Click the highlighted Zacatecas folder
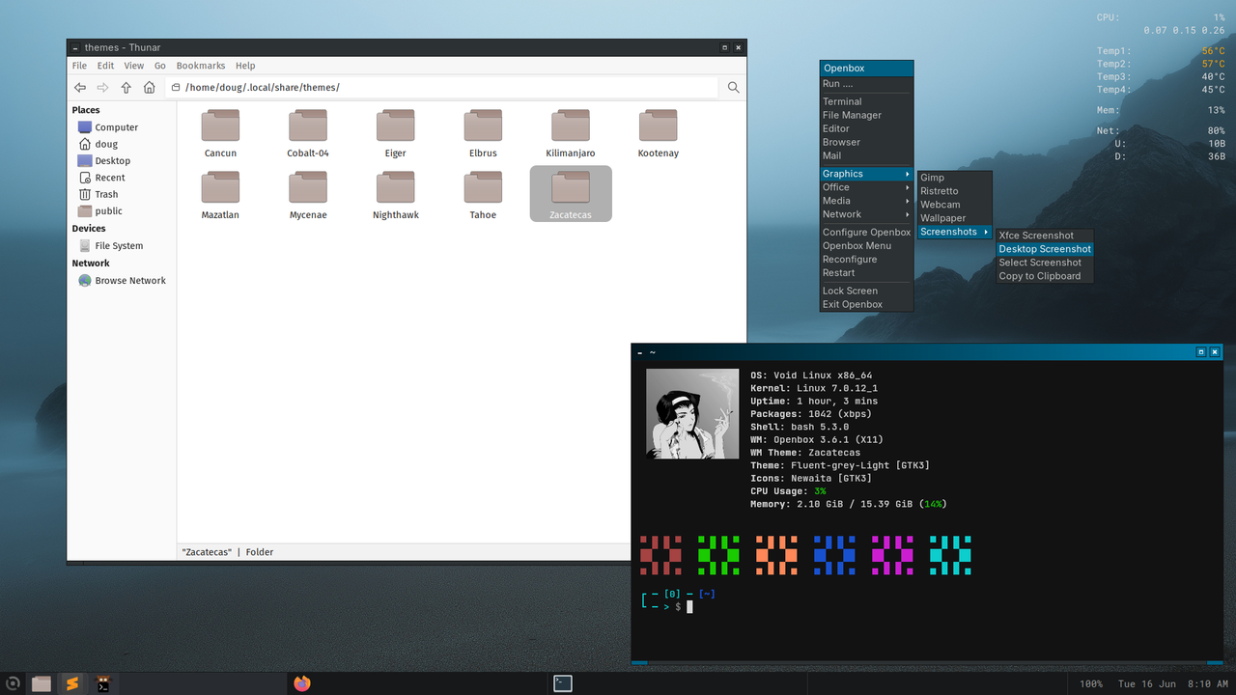 [x=571, y=193]
